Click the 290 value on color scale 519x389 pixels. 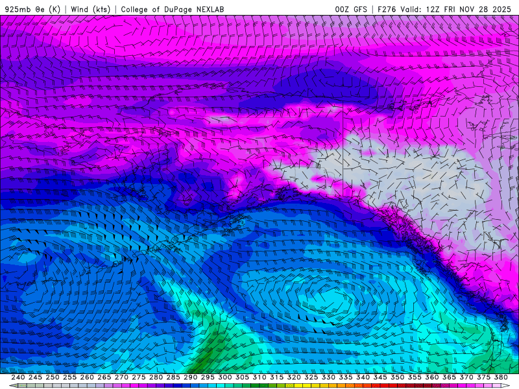(190, 377)
